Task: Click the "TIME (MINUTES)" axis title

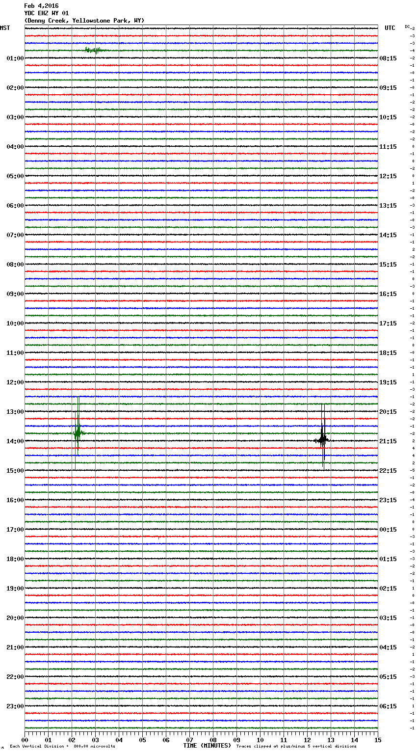Action: click(207, 746)
